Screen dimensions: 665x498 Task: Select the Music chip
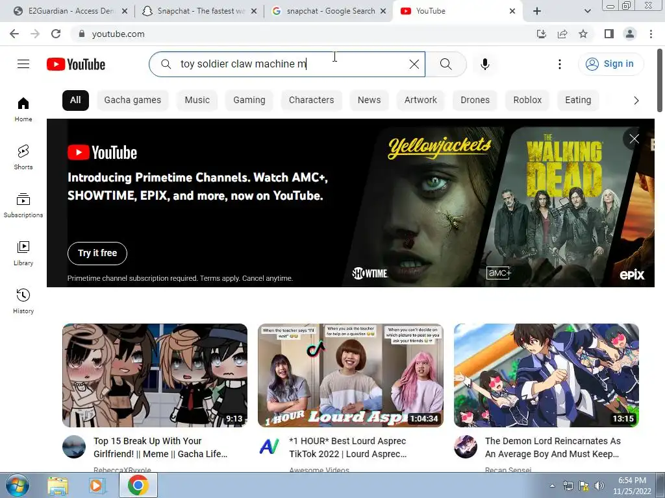197,101
